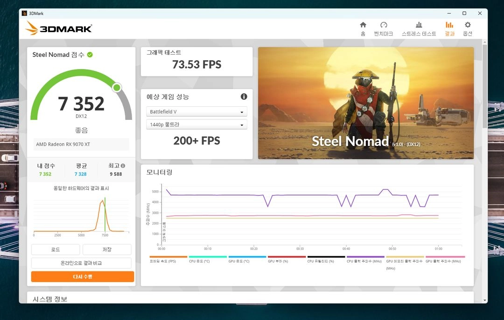Click the 로드 (Load) button
Screen dimensions: 504x320
coord(55,249)
